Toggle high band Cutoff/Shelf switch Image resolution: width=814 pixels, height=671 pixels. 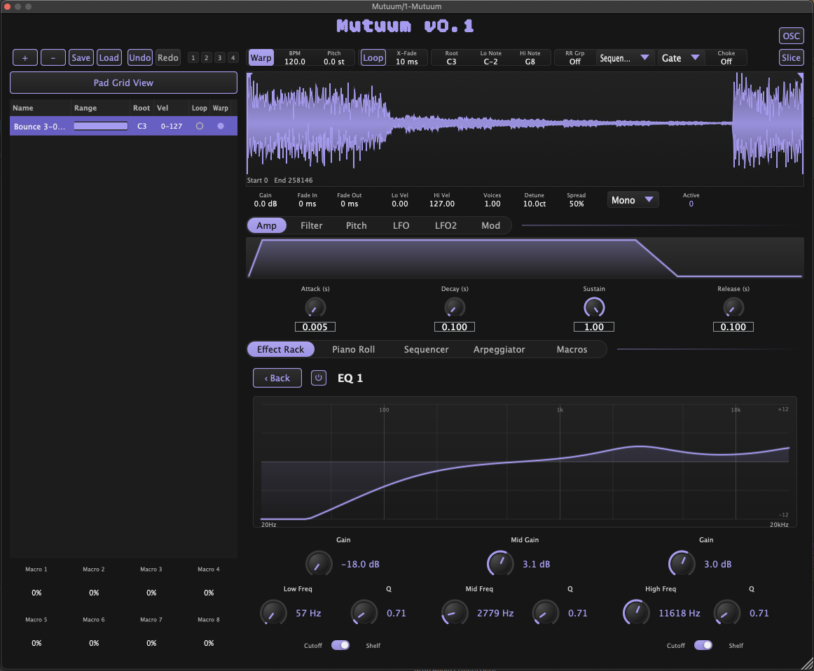pyautogui.click(x=703, y=645)
